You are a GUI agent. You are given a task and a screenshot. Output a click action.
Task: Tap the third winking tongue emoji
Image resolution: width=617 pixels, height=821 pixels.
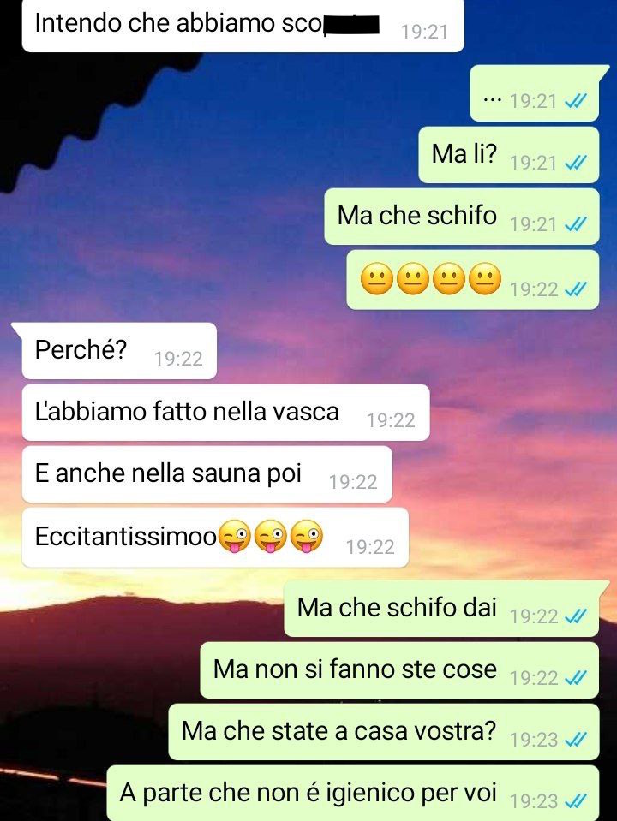(x=307, y=536)
